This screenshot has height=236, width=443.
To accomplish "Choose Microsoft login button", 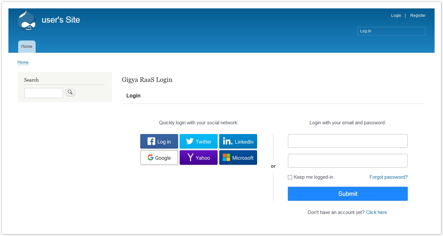I will [x=238, y=158].
